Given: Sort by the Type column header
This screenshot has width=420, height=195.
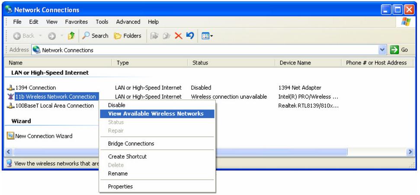Looking at the screenshot, I should click(150, 63).
